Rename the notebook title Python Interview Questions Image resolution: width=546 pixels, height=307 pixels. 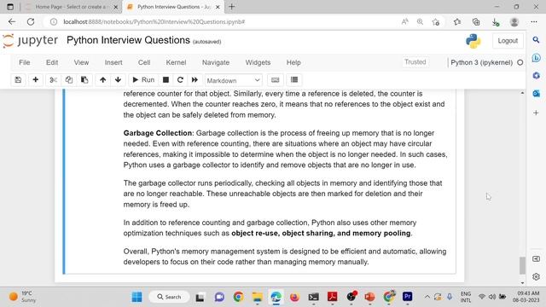128,40
